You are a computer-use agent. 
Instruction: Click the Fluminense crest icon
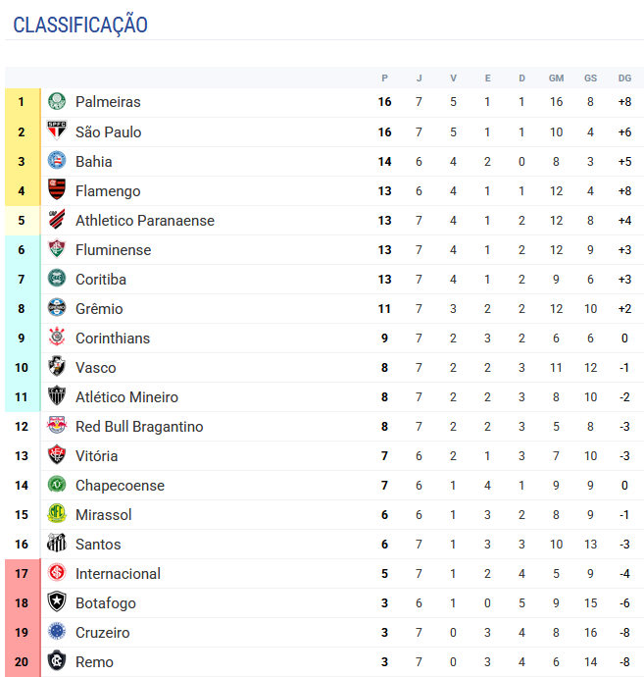click(x=57, y=249)
